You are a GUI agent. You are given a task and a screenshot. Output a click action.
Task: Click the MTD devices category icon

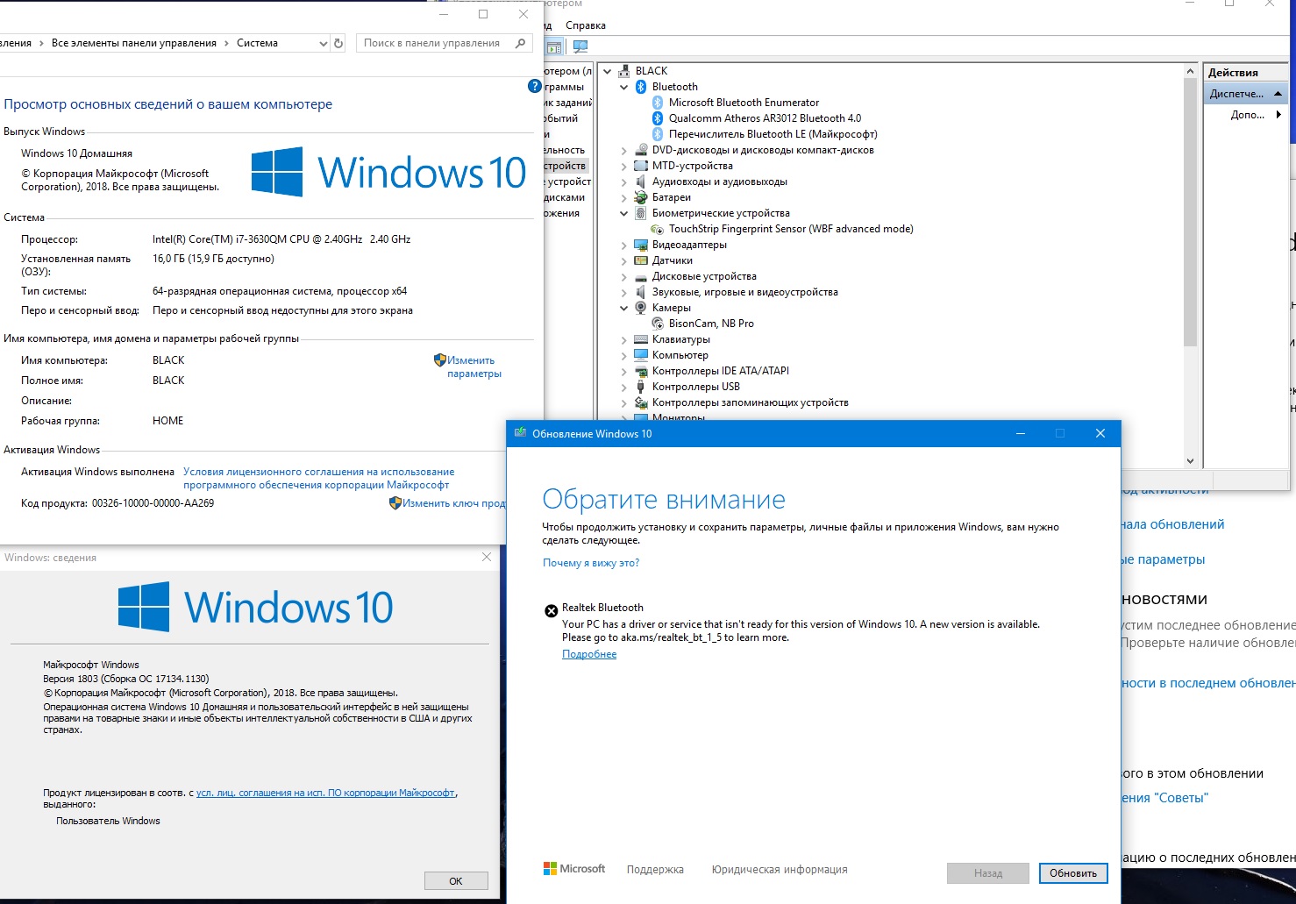[641, 166]
